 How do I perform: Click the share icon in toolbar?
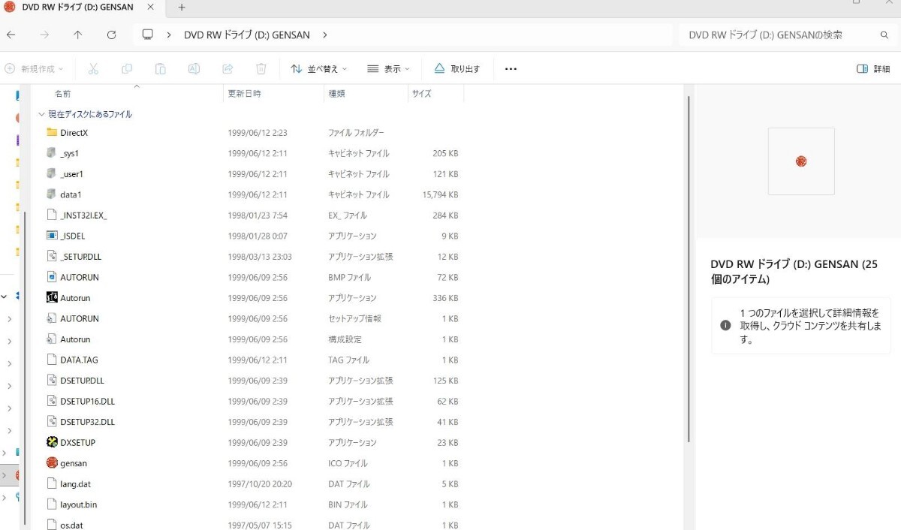coord(228,68)
